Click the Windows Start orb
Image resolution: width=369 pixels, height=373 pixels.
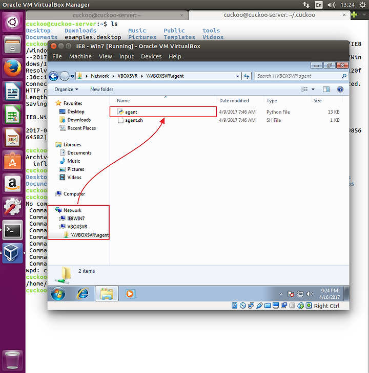(x=58, y=294)
